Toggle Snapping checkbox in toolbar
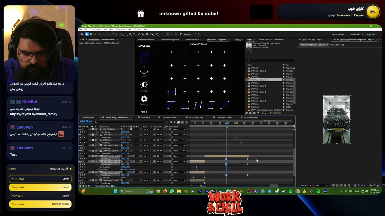Viewport: 385px width, 216px height. pos(181,34)
